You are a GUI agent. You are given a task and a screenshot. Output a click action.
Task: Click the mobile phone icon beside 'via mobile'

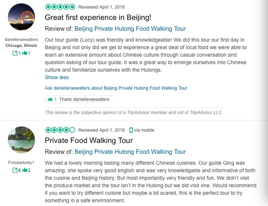[x=131, y=130]
